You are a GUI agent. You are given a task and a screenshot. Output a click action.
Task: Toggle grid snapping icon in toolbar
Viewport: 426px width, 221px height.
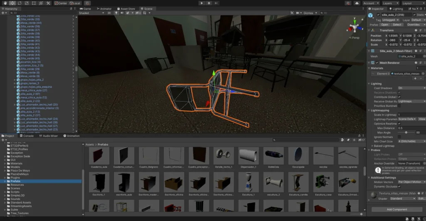pyautogui.click(x=87, y=3)
